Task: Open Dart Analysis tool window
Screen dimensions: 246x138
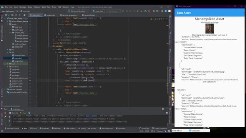Action: 69,128
